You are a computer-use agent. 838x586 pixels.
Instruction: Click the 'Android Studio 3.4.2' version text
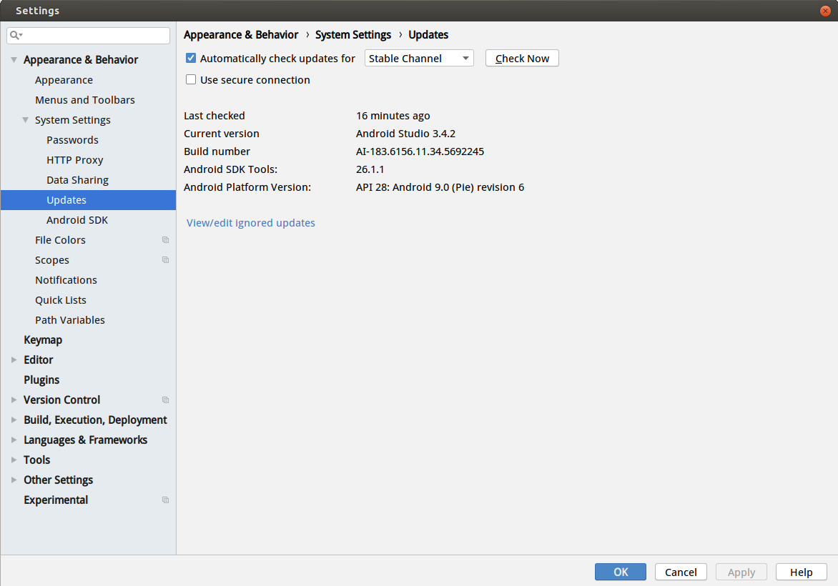(x=405, y=134)
